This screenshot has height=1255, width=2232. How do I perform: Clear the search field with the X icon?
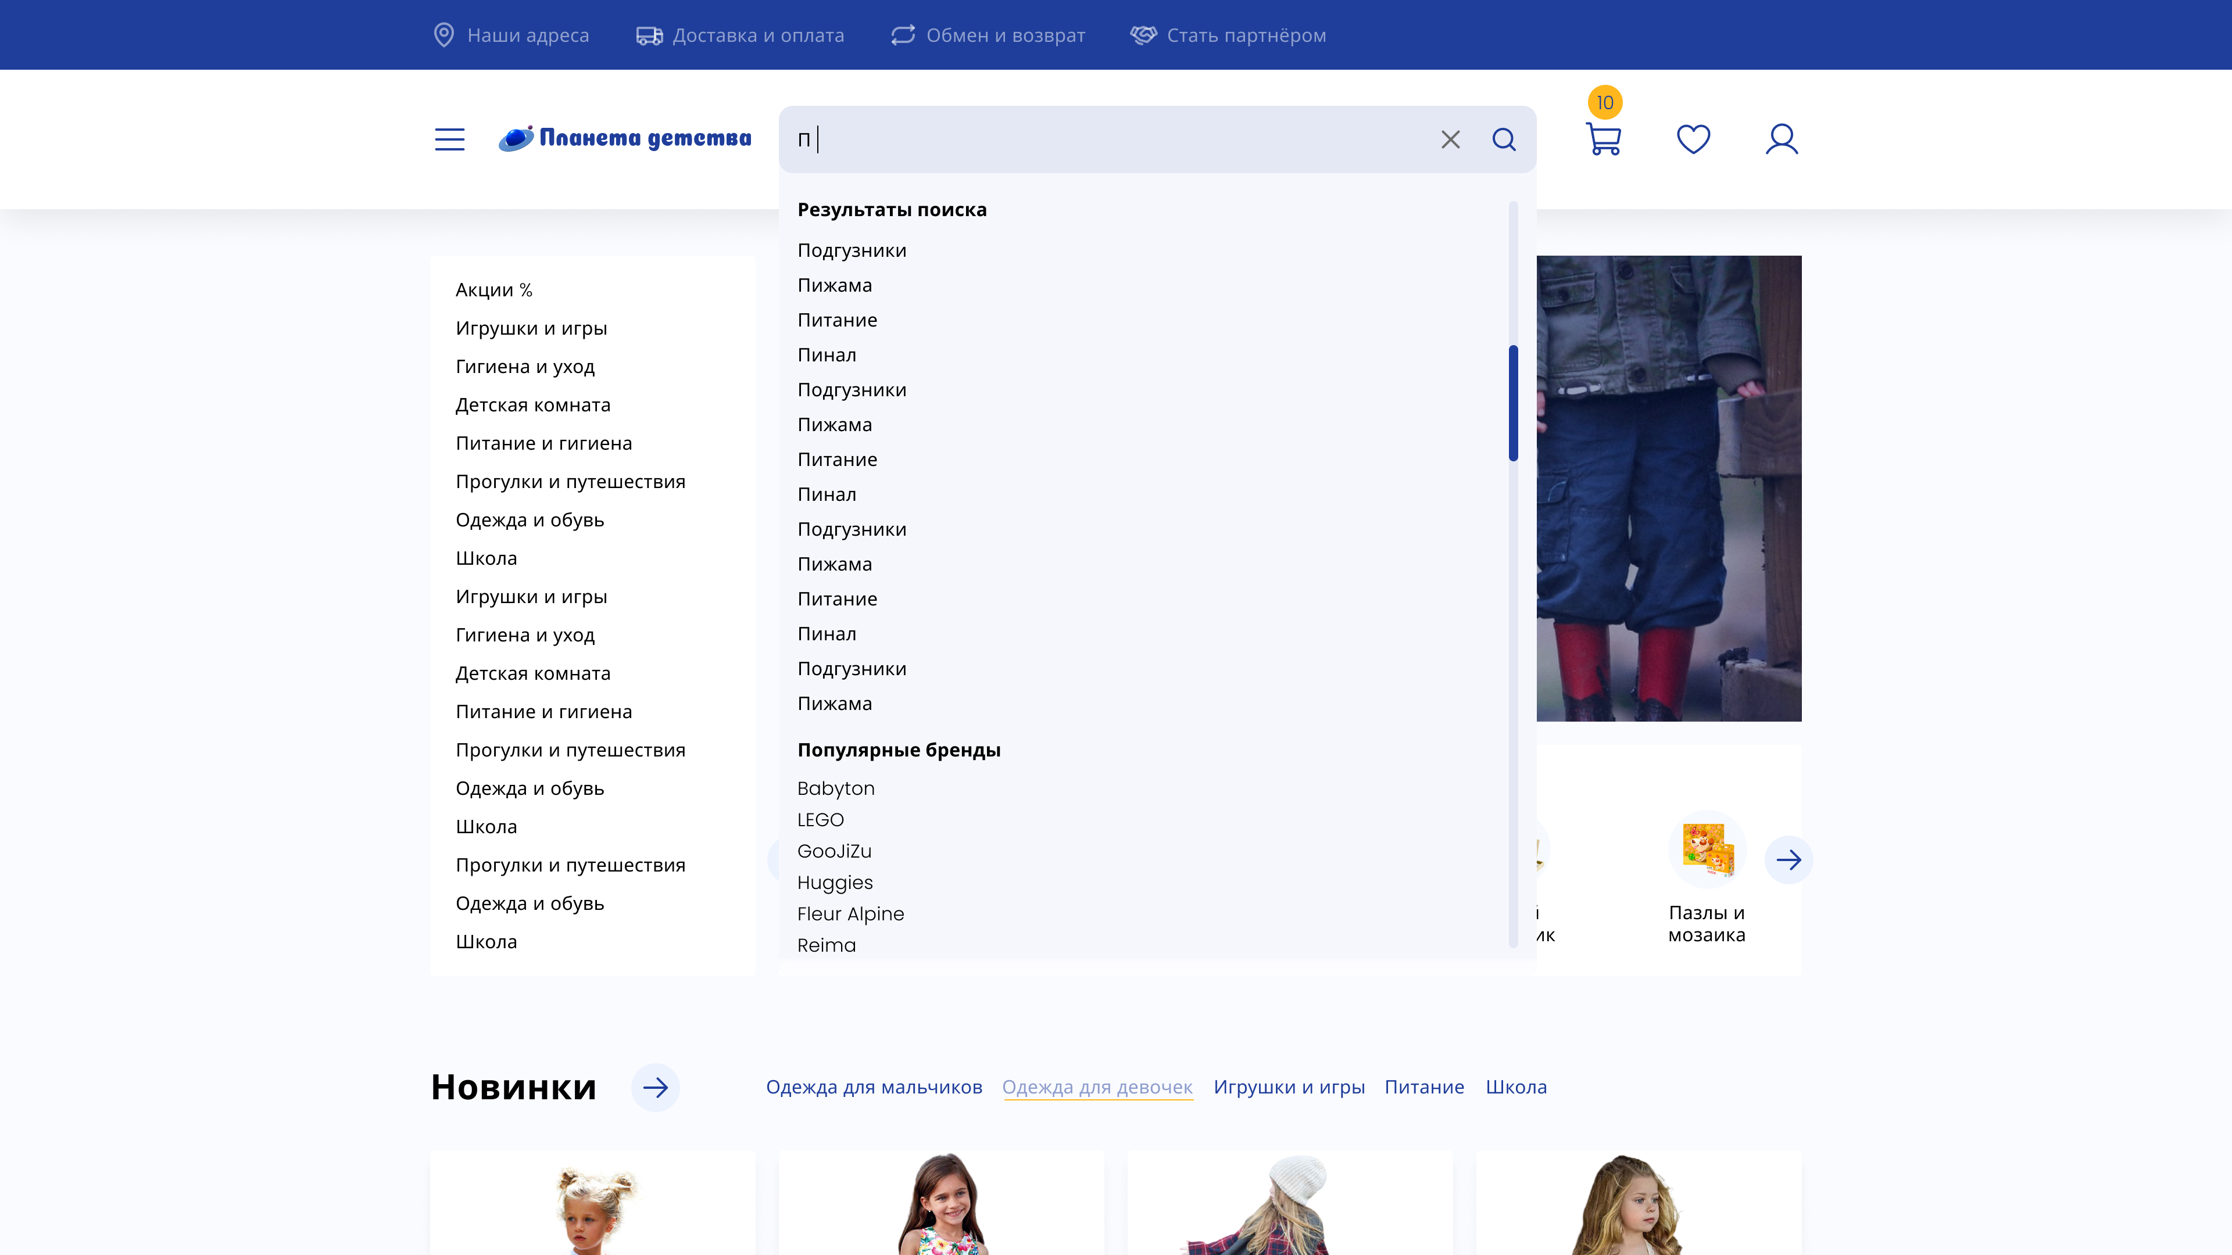(1450, 139)
